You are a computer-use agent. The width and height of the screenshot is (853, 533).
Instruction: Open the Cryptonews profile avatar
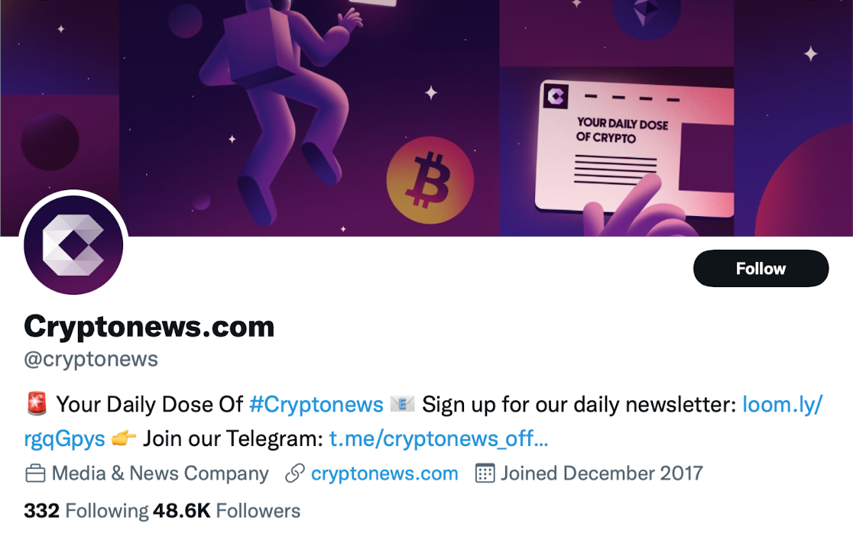(x=73, y=244)
